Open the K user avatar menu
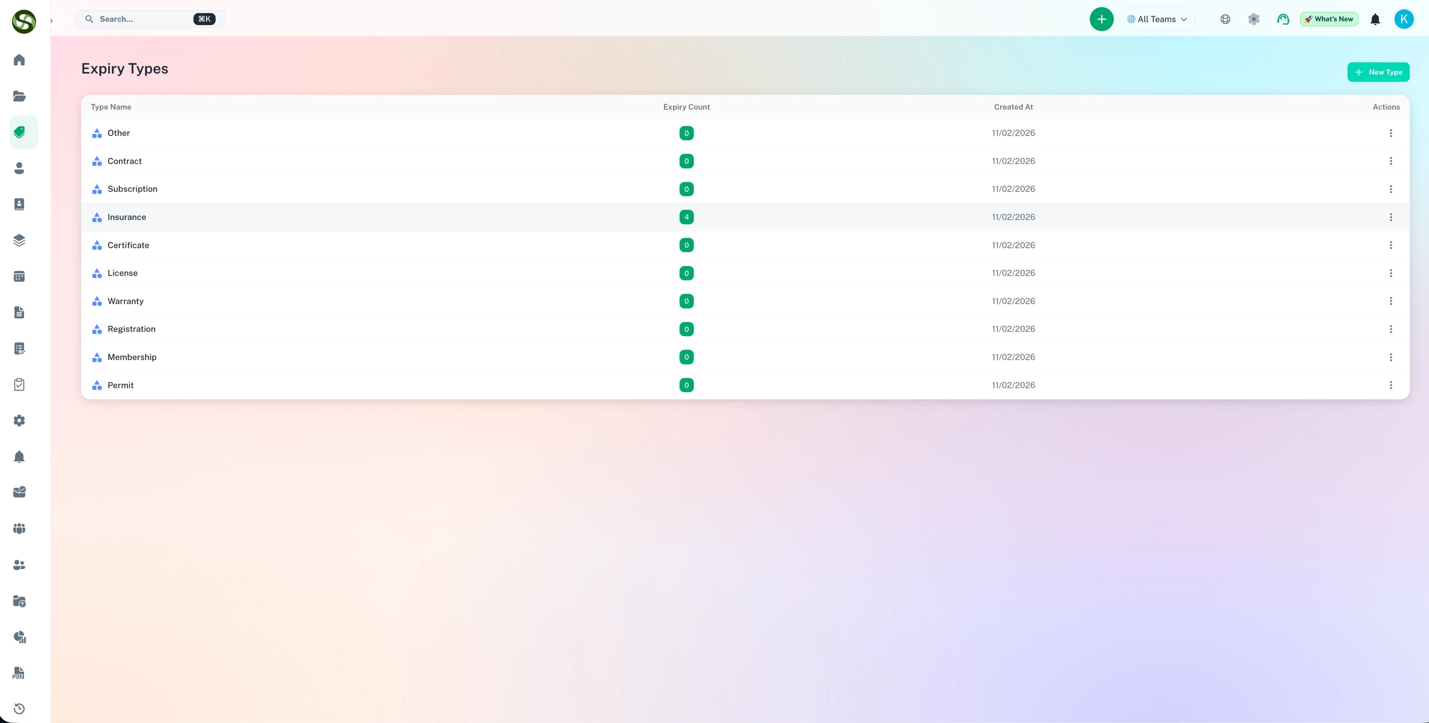Screen dimensions: 1429x723 [1404, 19]
